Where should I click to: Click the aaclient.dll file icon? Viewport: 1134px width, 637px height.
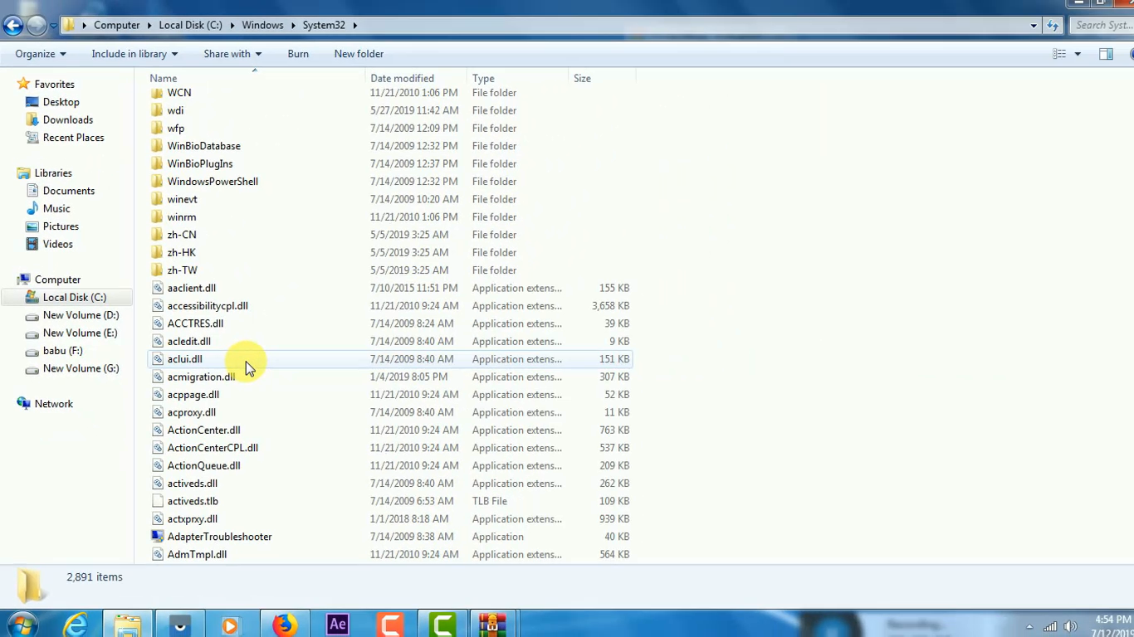click(157, 289)
